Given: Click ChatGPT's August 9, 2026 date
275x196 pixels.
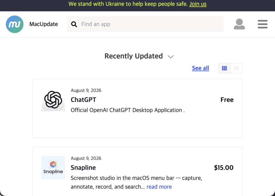Looking at the screenshot, I should pos(86,90).
